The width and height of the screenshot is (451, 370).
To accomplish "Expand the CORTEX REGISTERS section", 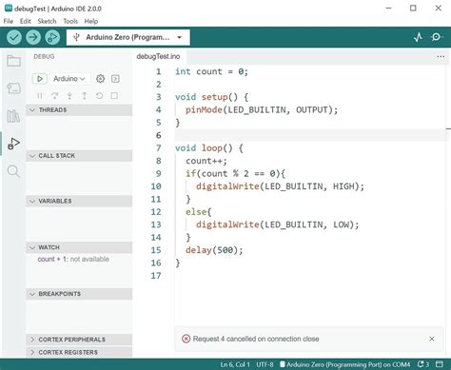I will [x=79, y=352].
